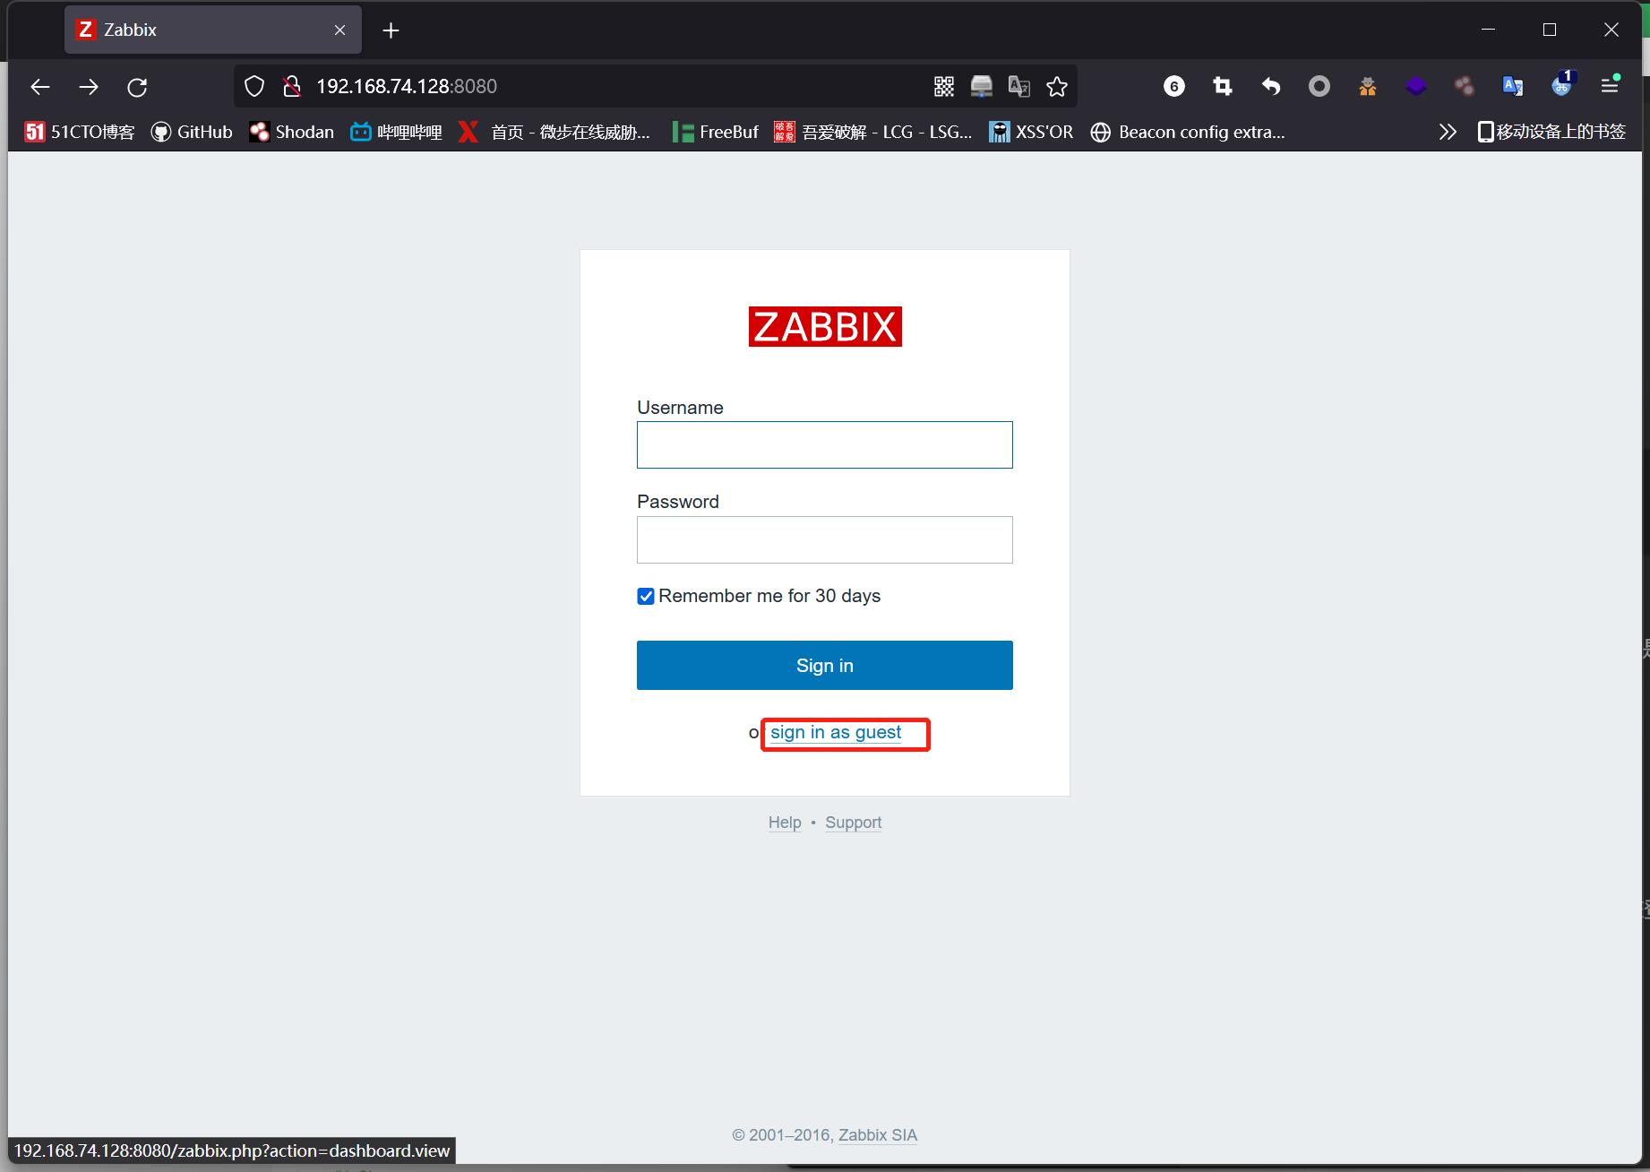
Task: Click the drive icon in address bar
Action: click(x=982, y=86)
